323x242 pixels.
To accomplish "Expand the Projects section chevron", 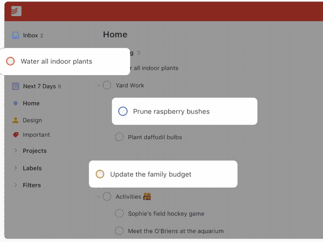I will pos(16,151).
